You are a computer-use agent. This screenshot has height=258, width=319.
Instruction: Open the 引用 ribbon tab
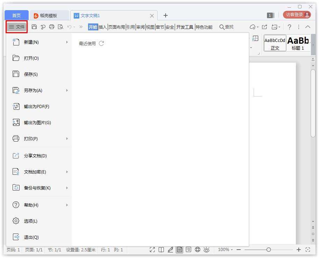click(131, 27)
